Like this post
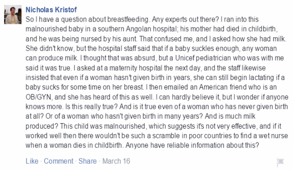This screenshot has height=170, width=293. click(x=32, y=161)
